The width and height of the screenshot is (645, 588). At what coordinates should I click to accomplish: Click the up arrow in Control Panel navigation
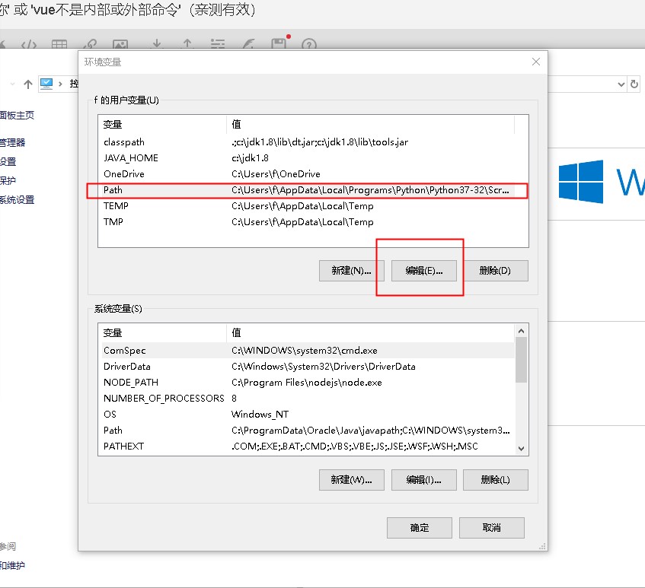28,84
